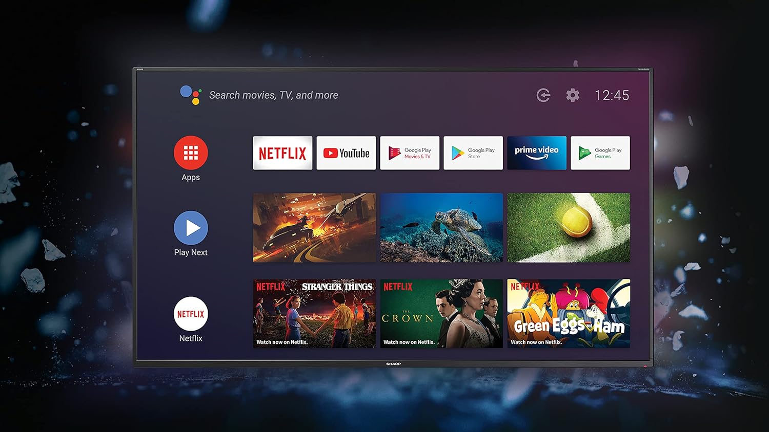This screenshot has width=769, height=432.
Task: Click the search movies and TV field
Action: tap(273, 95)
